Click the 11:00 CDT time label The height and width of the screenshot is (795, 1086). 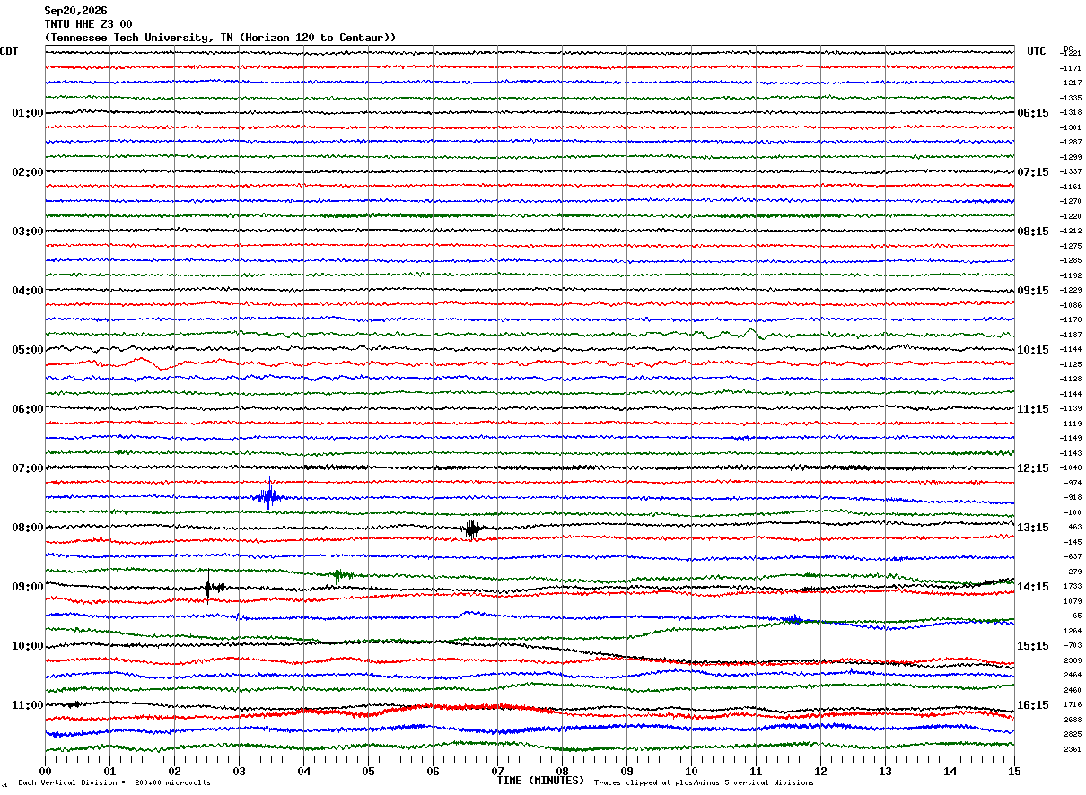tap(28, 705)
